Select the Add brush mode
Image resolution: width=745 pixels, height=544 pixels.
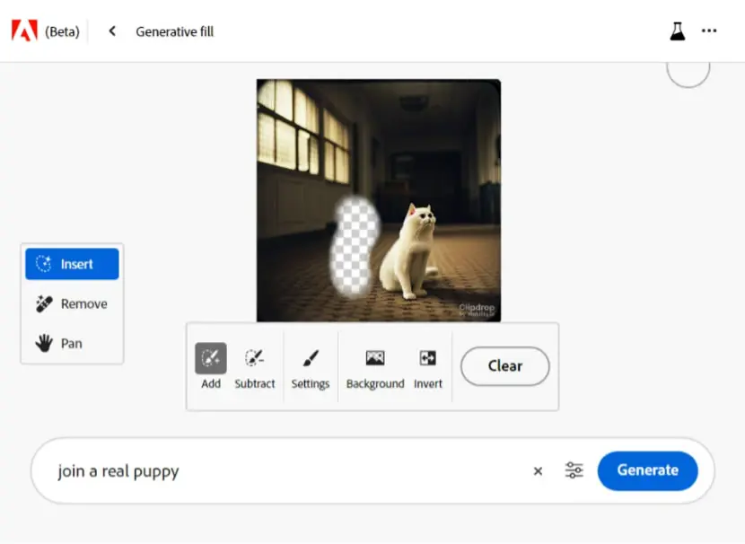click(211, 366)
